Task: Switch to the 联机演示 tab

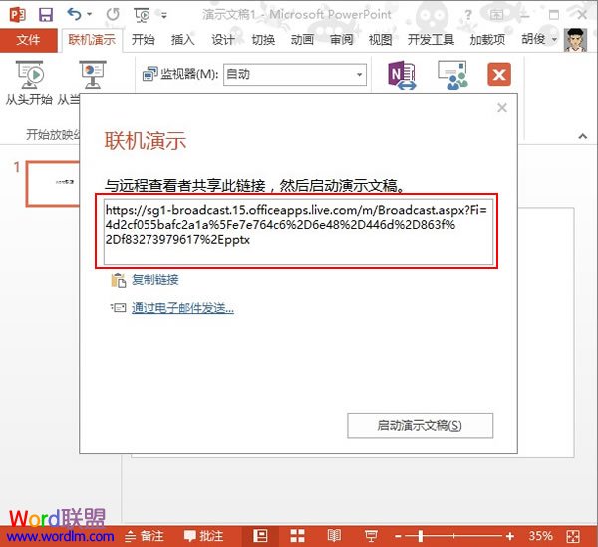Action: click(92, 39)
